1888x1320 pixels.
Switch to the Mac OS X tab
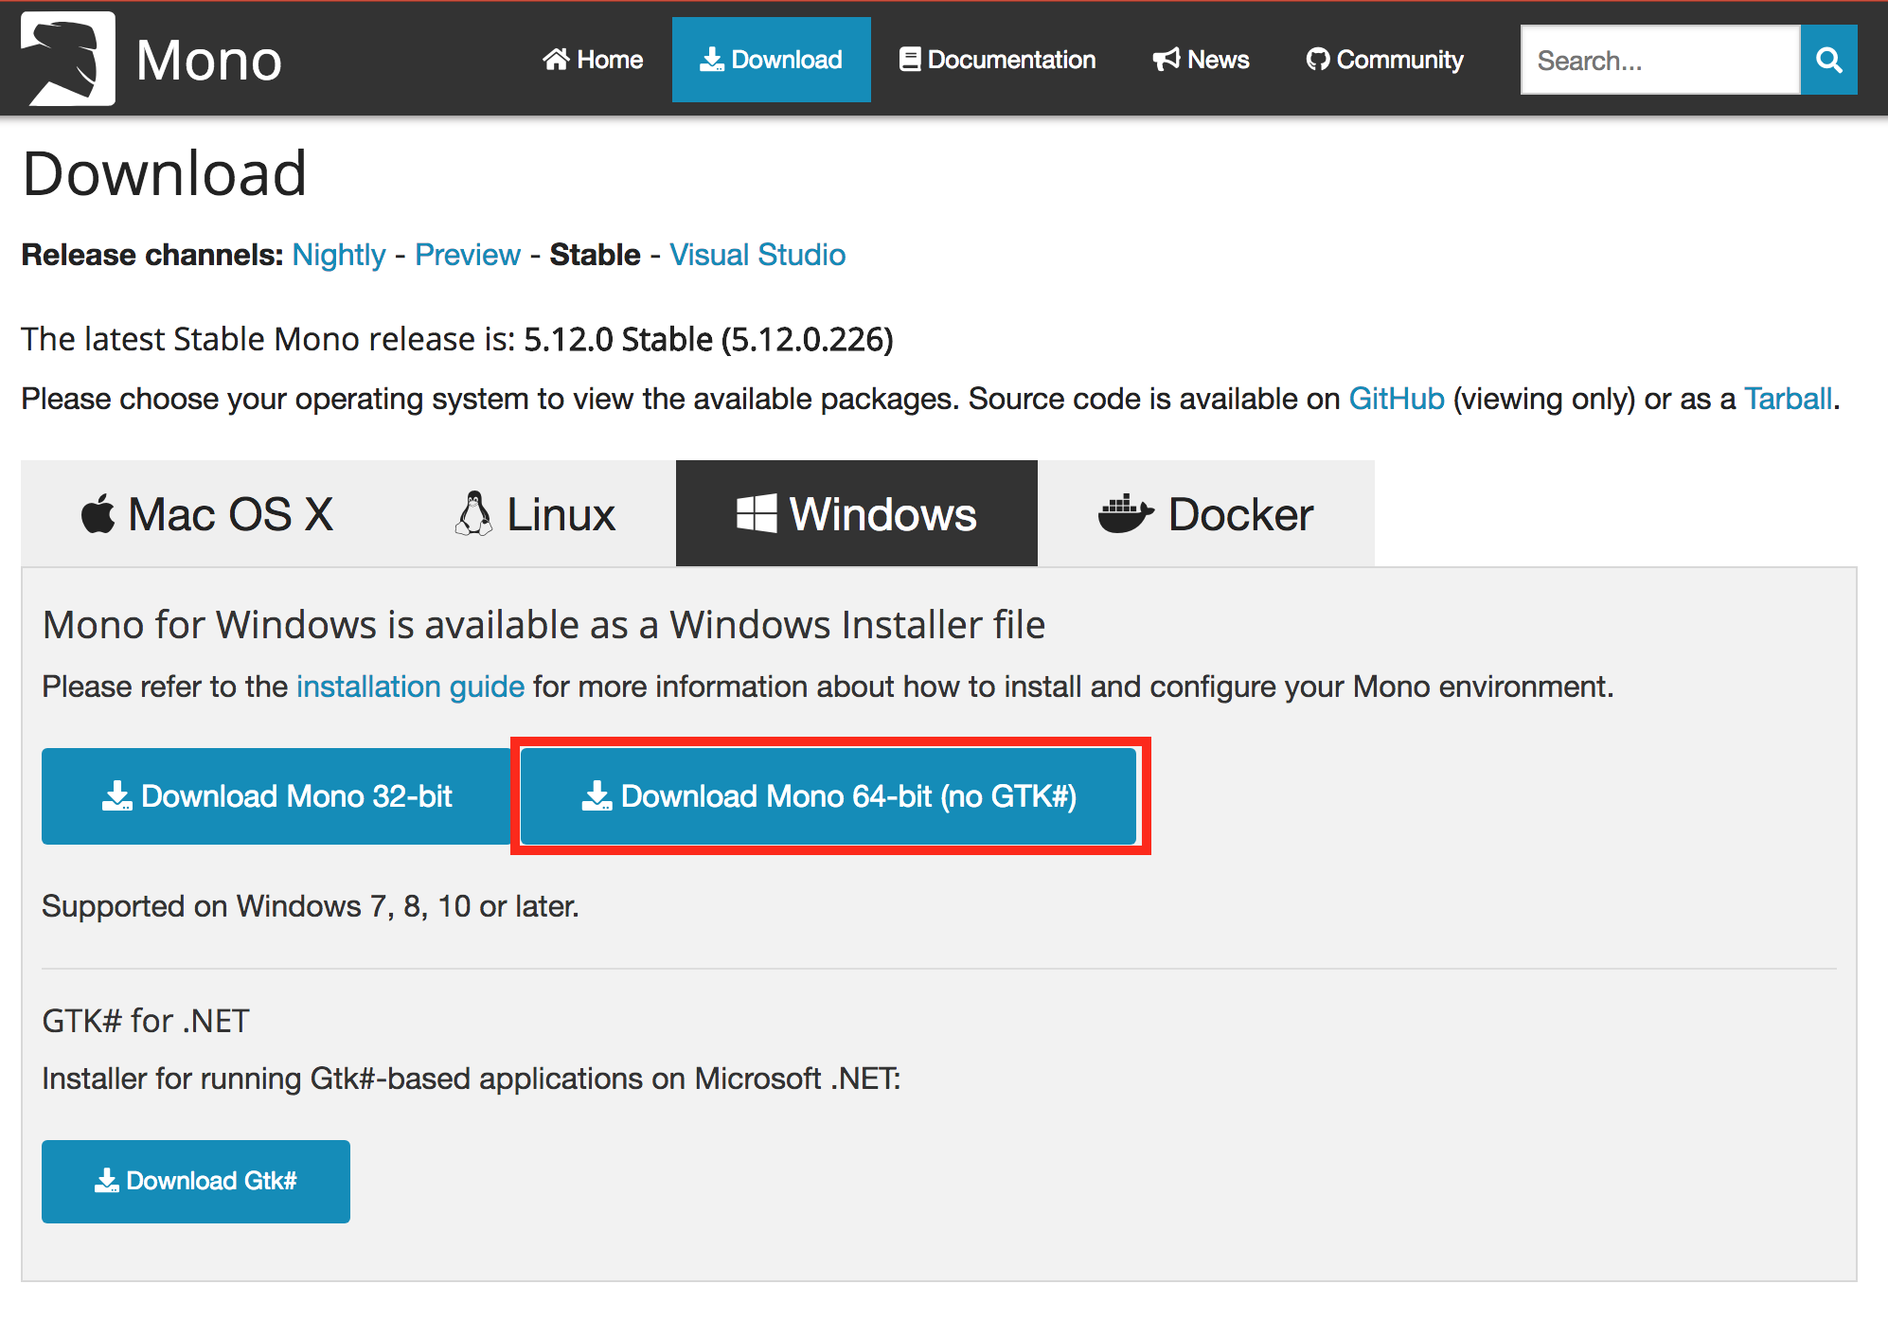point(207,514)
